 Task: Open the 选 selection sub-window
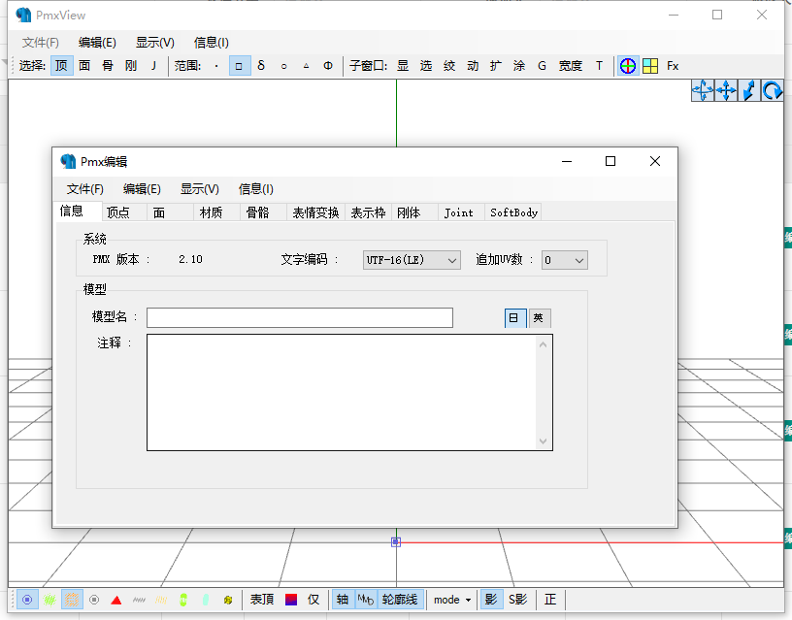tap(426, 66)
